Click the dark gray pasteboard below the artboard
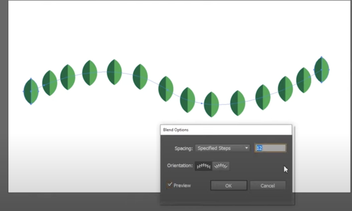The width and height of the screenshot is (352, 211). point(81,202)
